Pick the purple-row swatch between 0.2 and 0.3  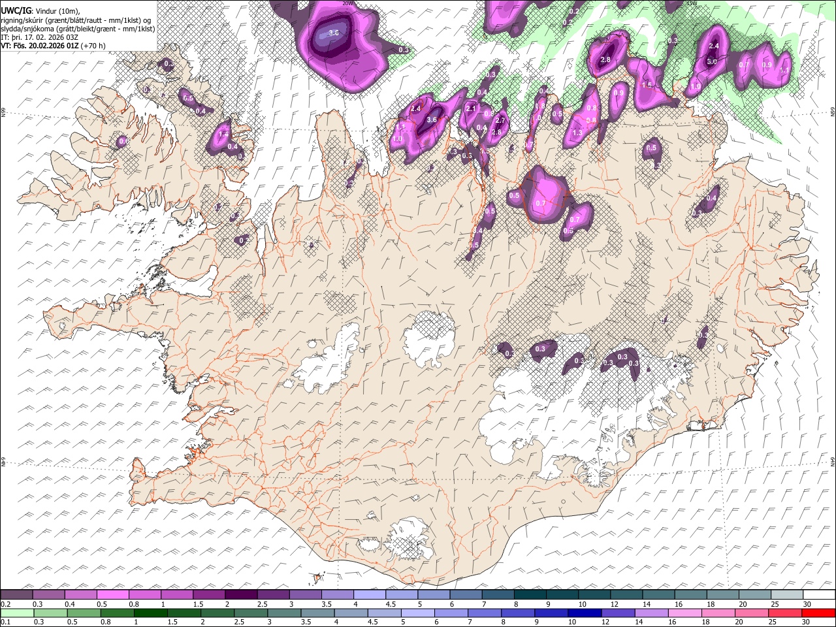(16, 594)
